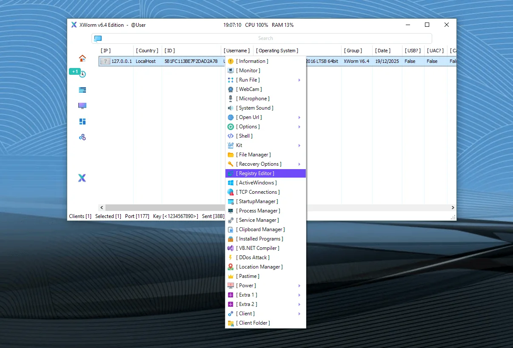Screen dimensions: 513x348
Task: Expand the Options submenu arrow
Action: (x=299, y=126)
